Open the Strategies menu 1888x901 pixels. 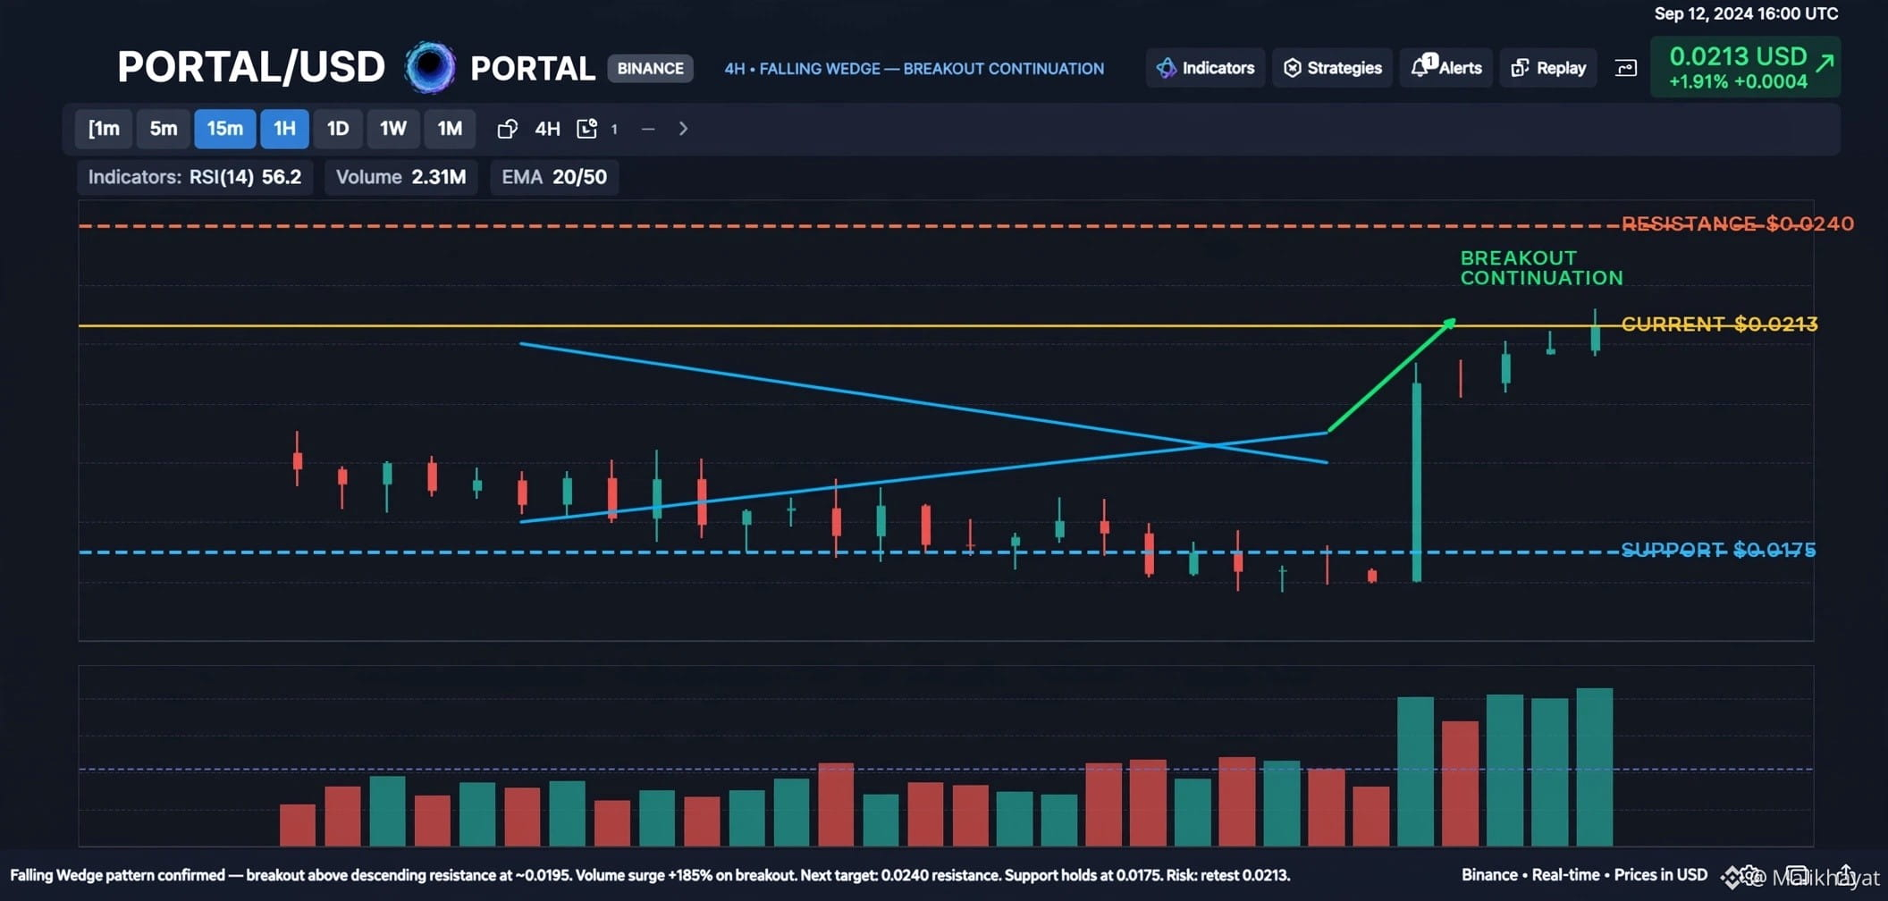pyautogui.click(x=1332, y=68)
